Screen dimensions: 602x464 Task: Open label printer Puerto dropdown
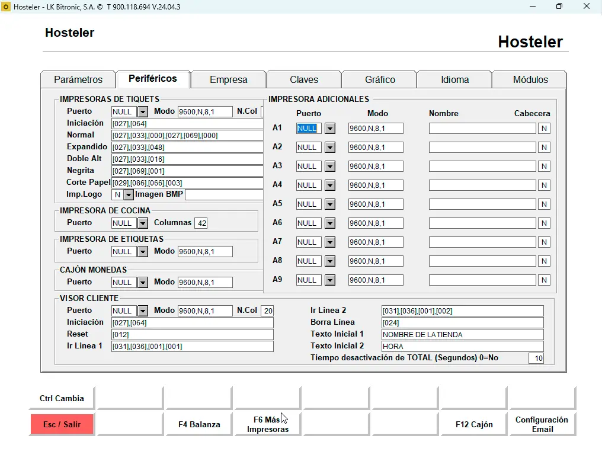[143, 252]
